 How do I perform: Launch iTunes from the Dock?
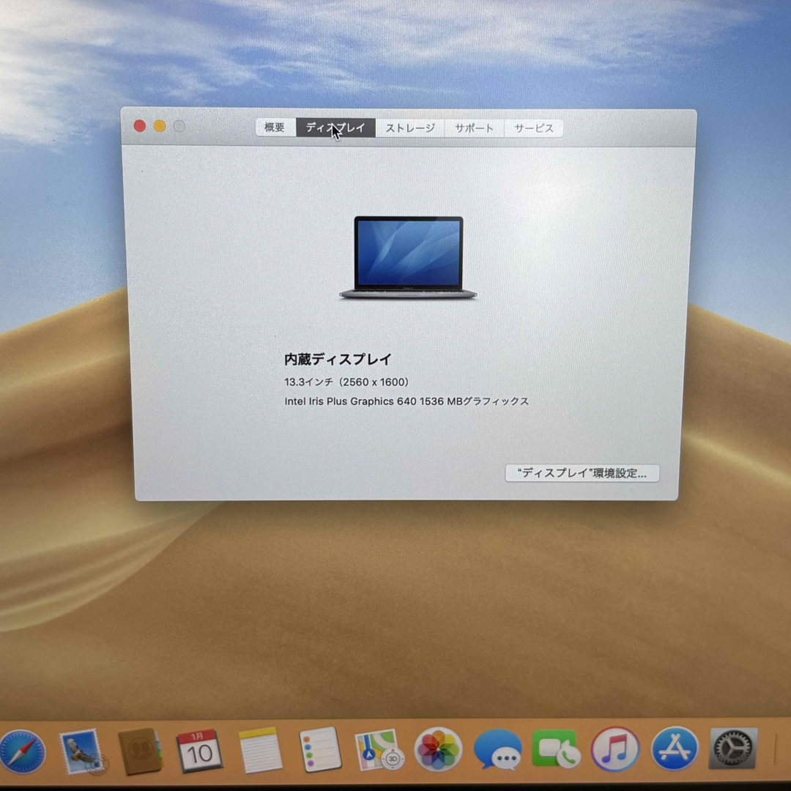615,749
